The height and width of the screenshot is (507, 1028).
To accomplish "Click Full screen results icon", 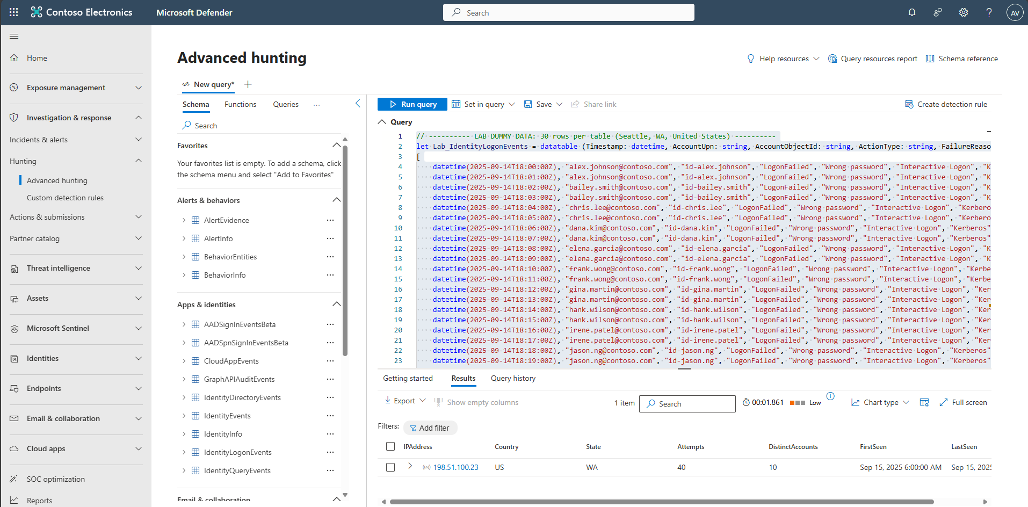I will (944, 402).
